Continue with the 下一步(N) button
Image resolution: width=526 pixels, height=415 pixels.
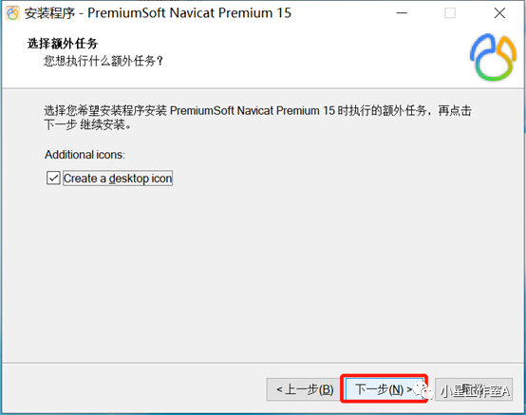pyautogui.click(x=384, y=389)
